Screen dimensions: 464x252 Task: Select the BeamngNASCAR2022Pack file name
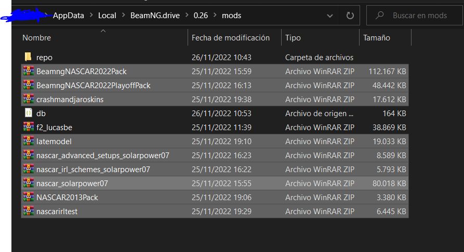point(82,72)
